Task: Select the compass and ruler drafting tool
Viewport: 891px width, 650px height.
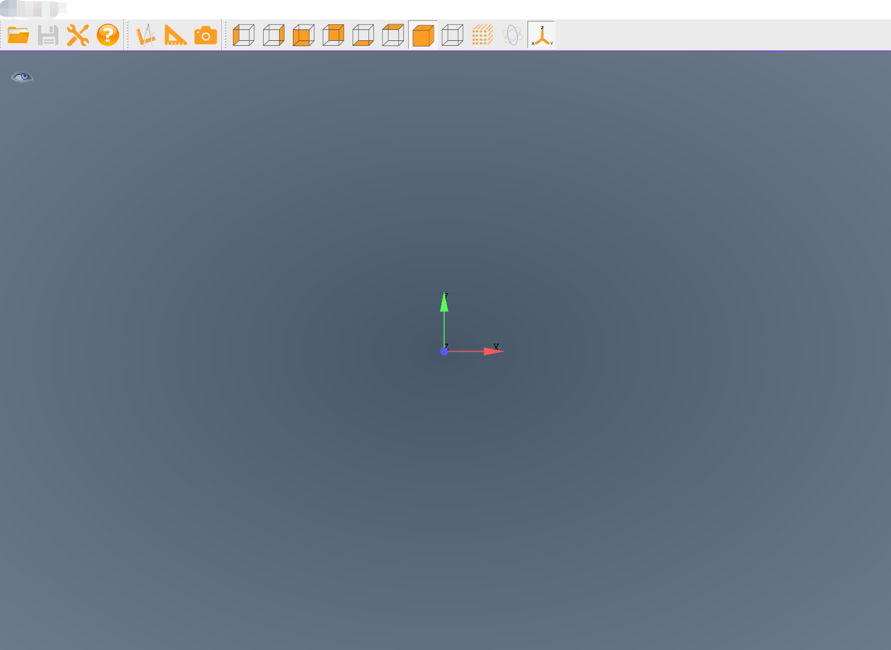Action: (146, 35)
